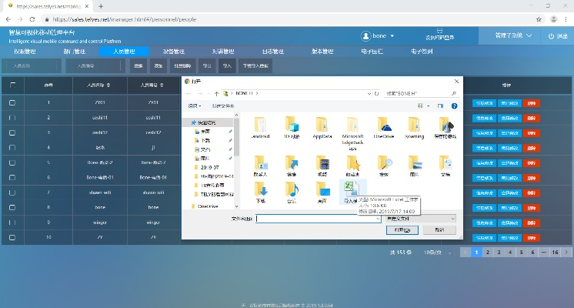Expand the bone user account dropdown
The image size is (574, 308).
(x=379, y=36)
